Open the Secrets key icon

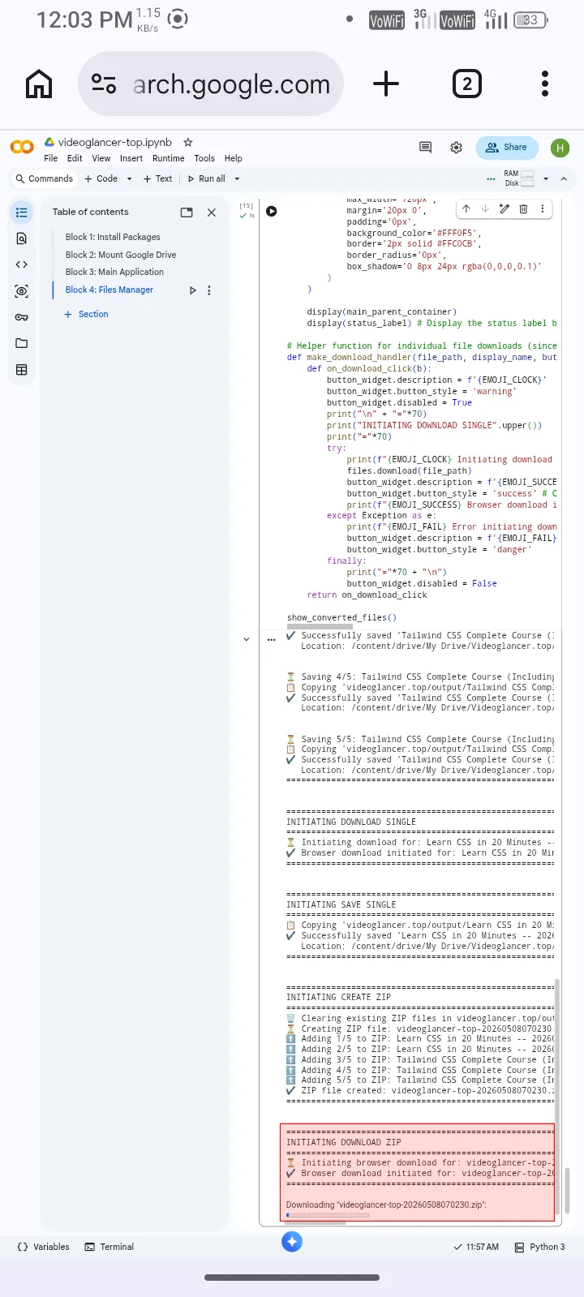point(21,317)
